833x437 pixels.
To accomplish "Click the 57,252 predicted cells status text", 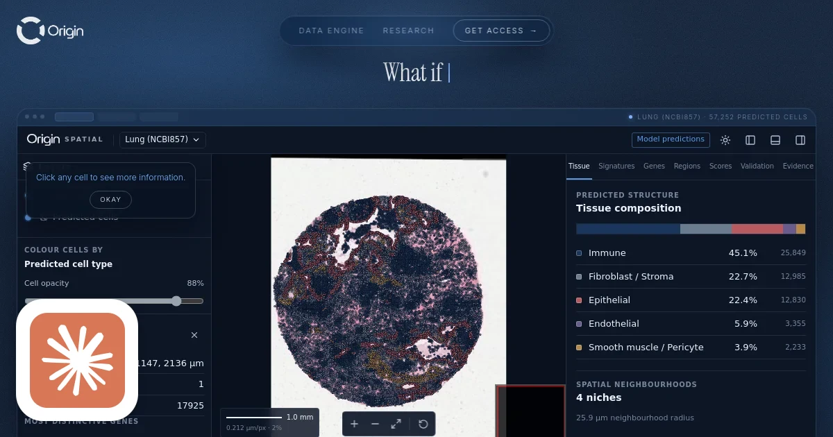I will [758, 117].
